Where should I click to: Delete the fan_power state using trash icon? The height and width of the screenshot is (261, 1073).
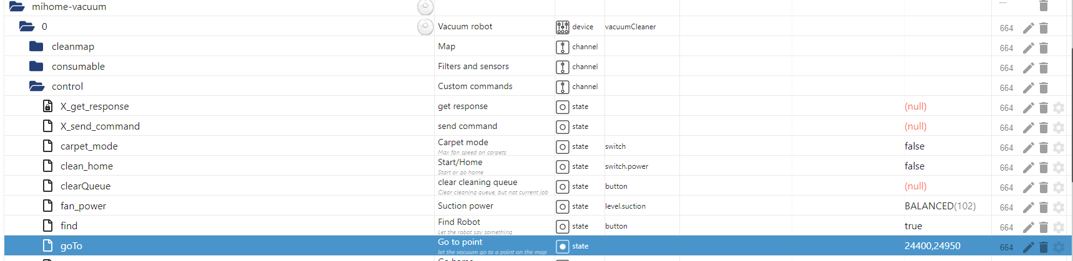click(x=1044, y=207)
